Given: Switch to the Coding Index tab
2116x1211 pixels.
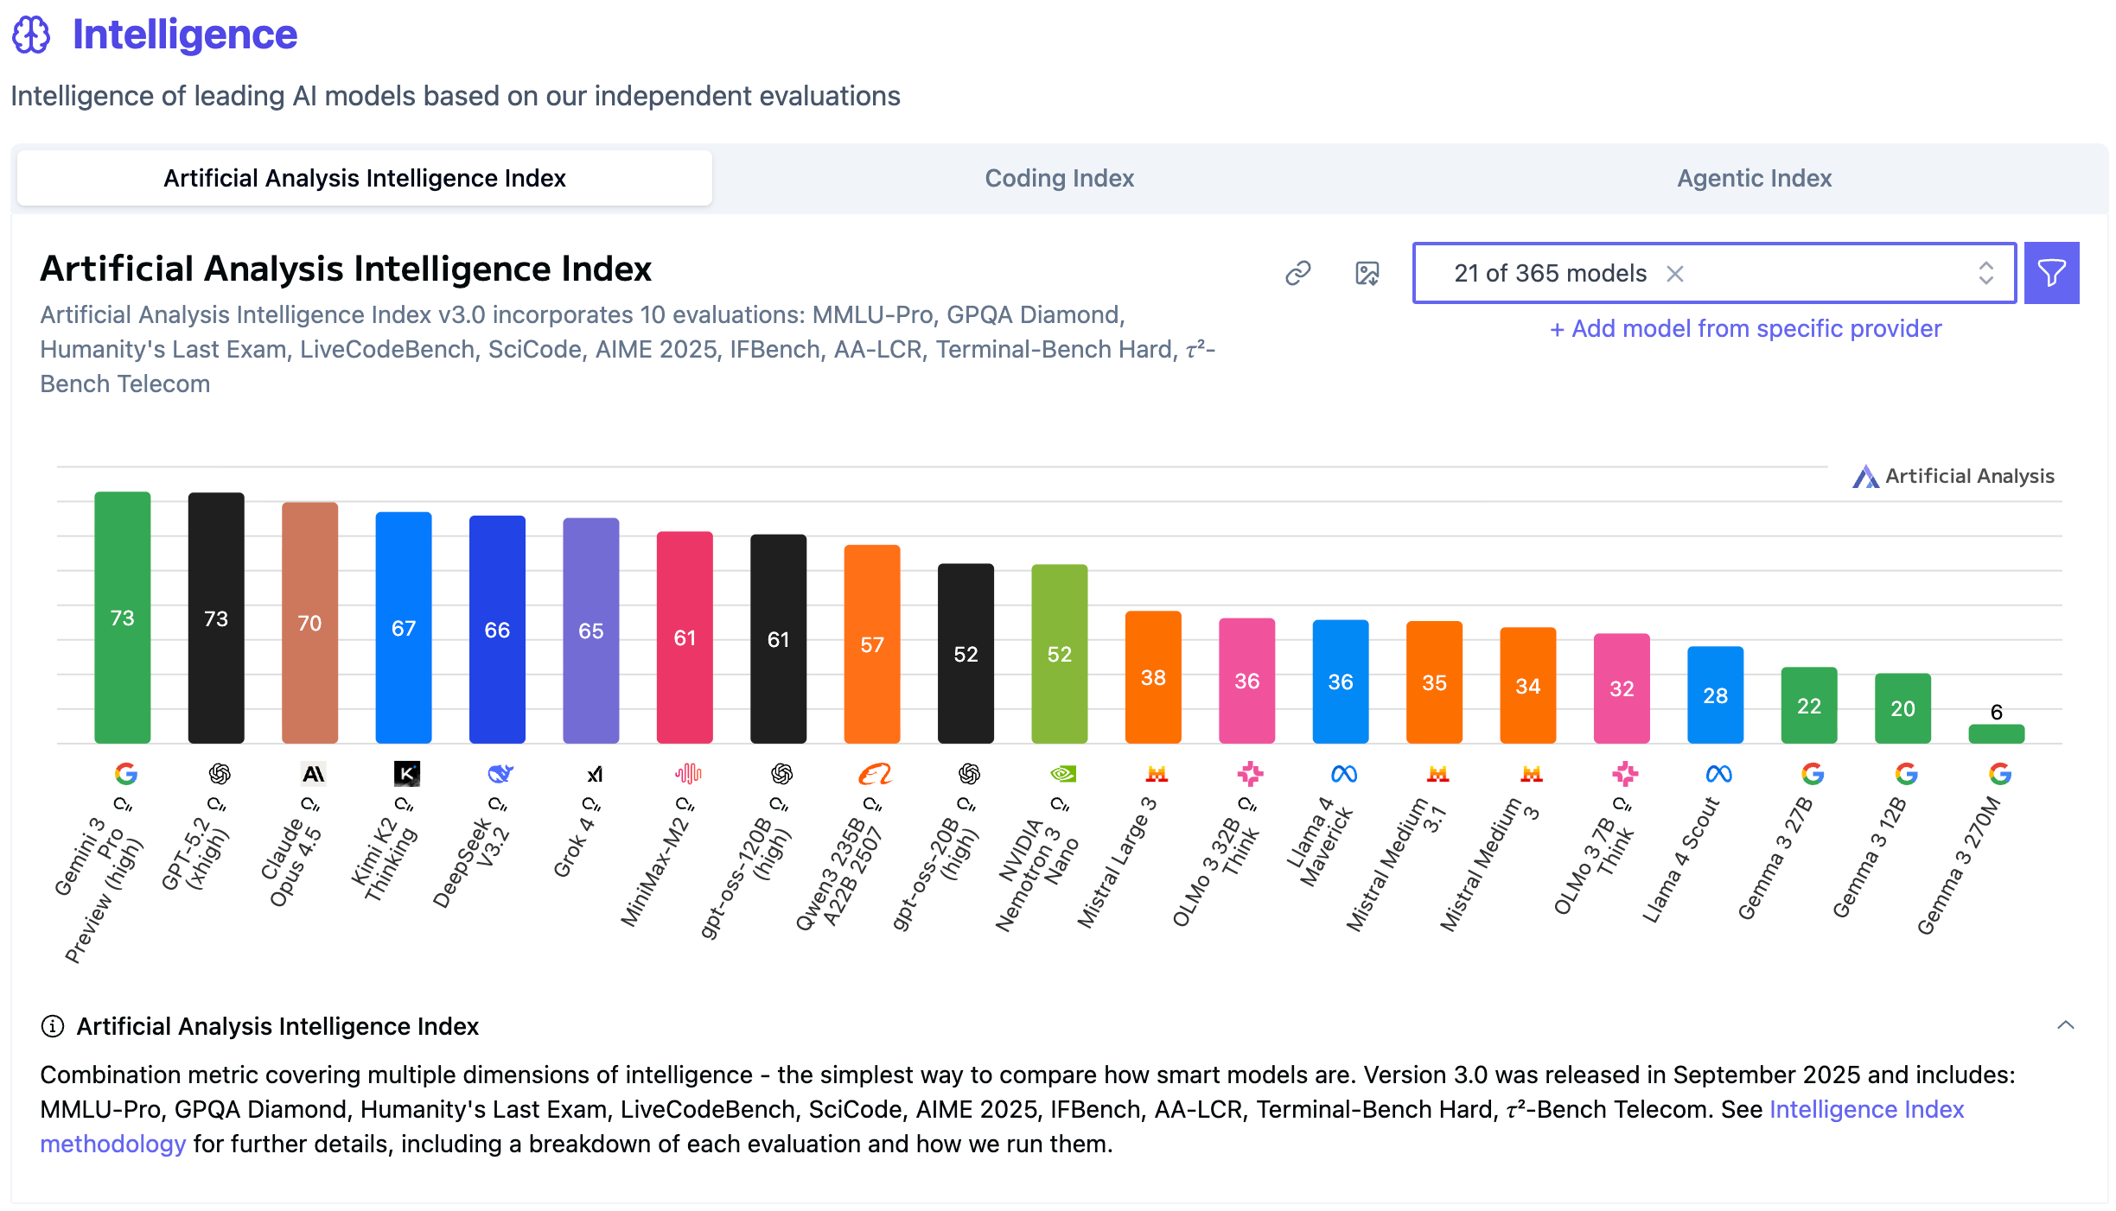Looking at the screenshot, I should click(1059, 178).
